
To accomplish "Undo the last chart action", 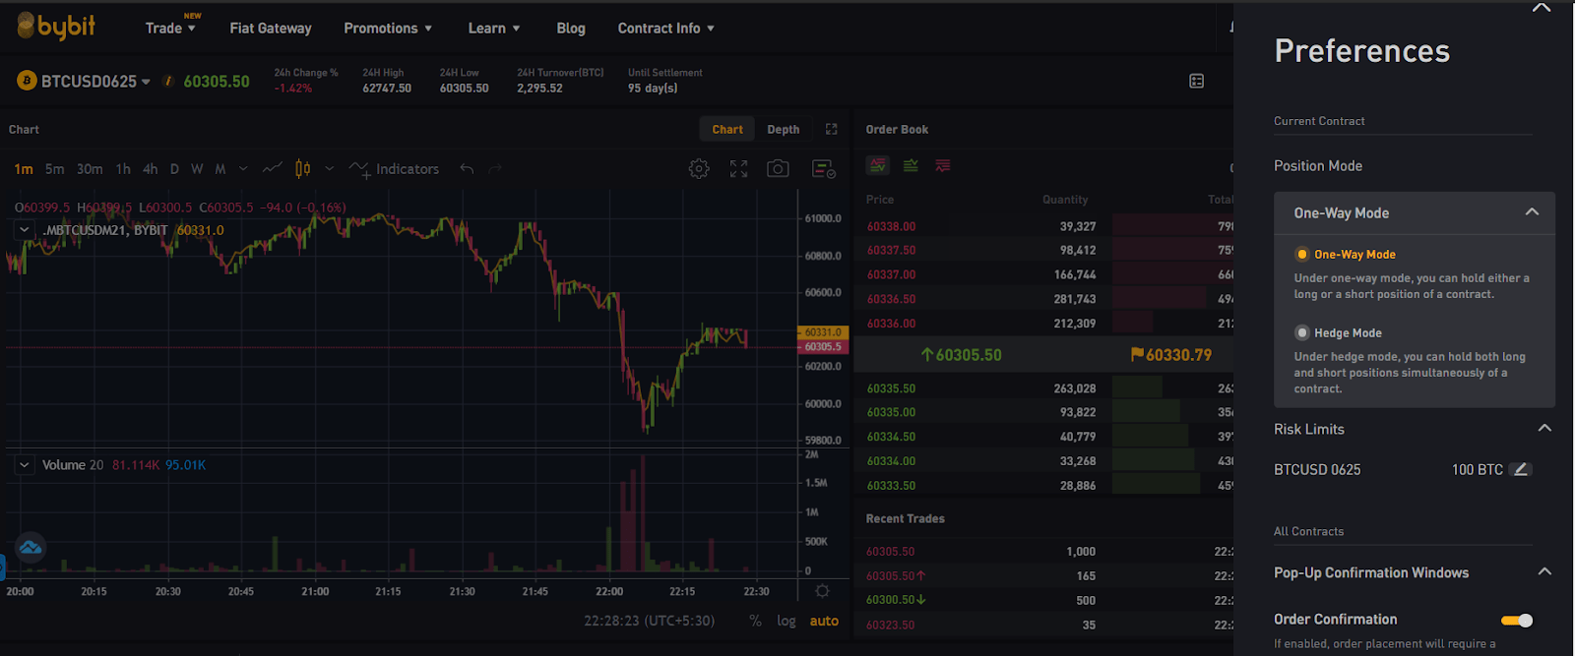I will coord(467,169).
